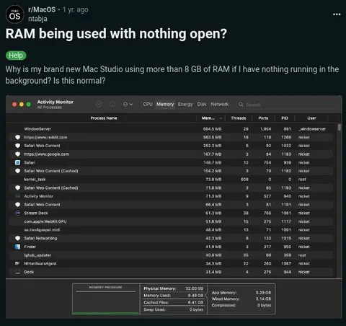Open the ntabja user profile link
This screenshot has width=346, height=326.
(x=37, y=19)
